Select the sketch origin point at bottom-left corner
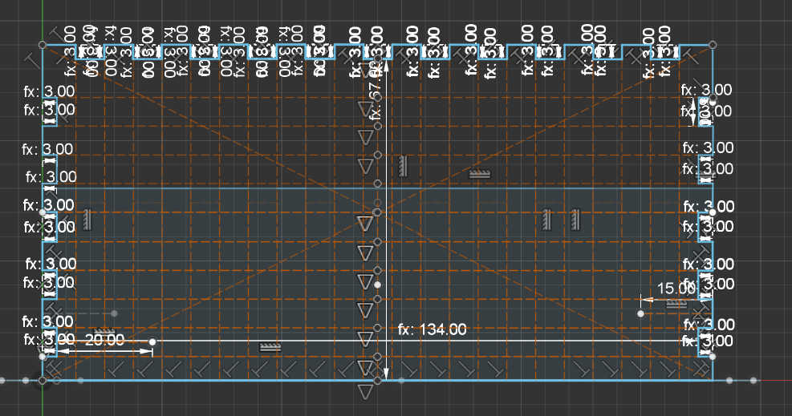 point(43,380)
